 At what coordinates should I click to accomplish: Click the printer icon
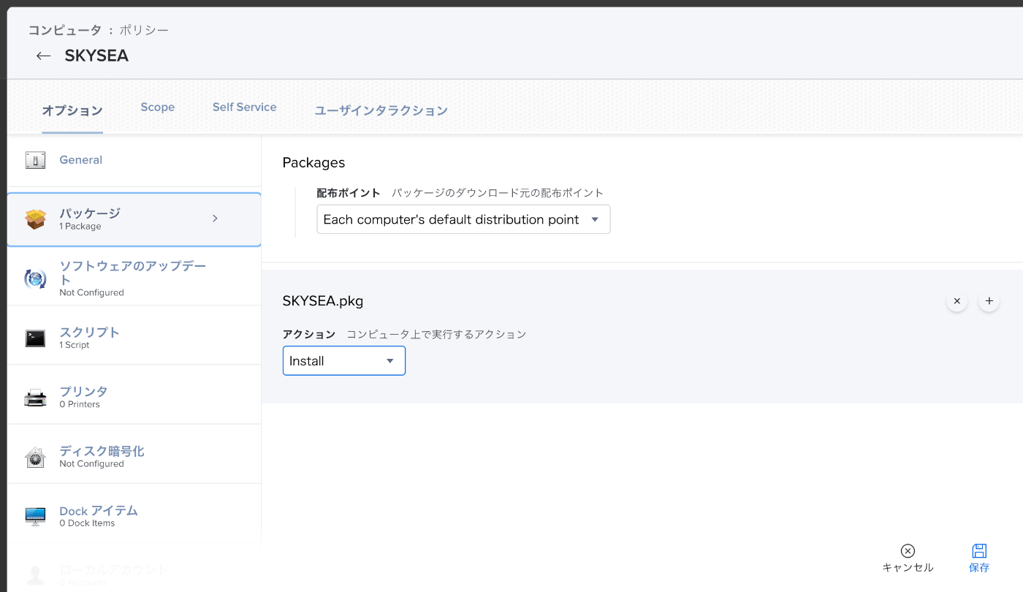[x=35, y=397]
